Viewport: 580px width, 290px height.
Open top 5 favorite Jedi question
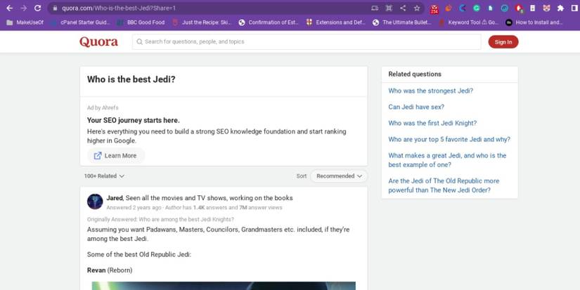point(449,139)
